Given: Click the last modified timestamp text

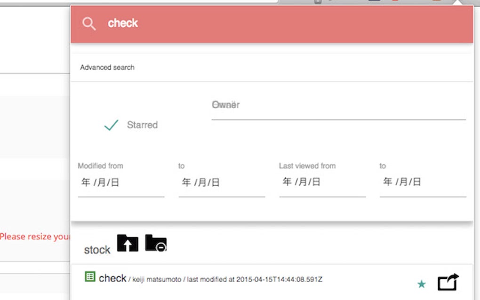Looking at the screenshot, I should (x=255, y=279).
